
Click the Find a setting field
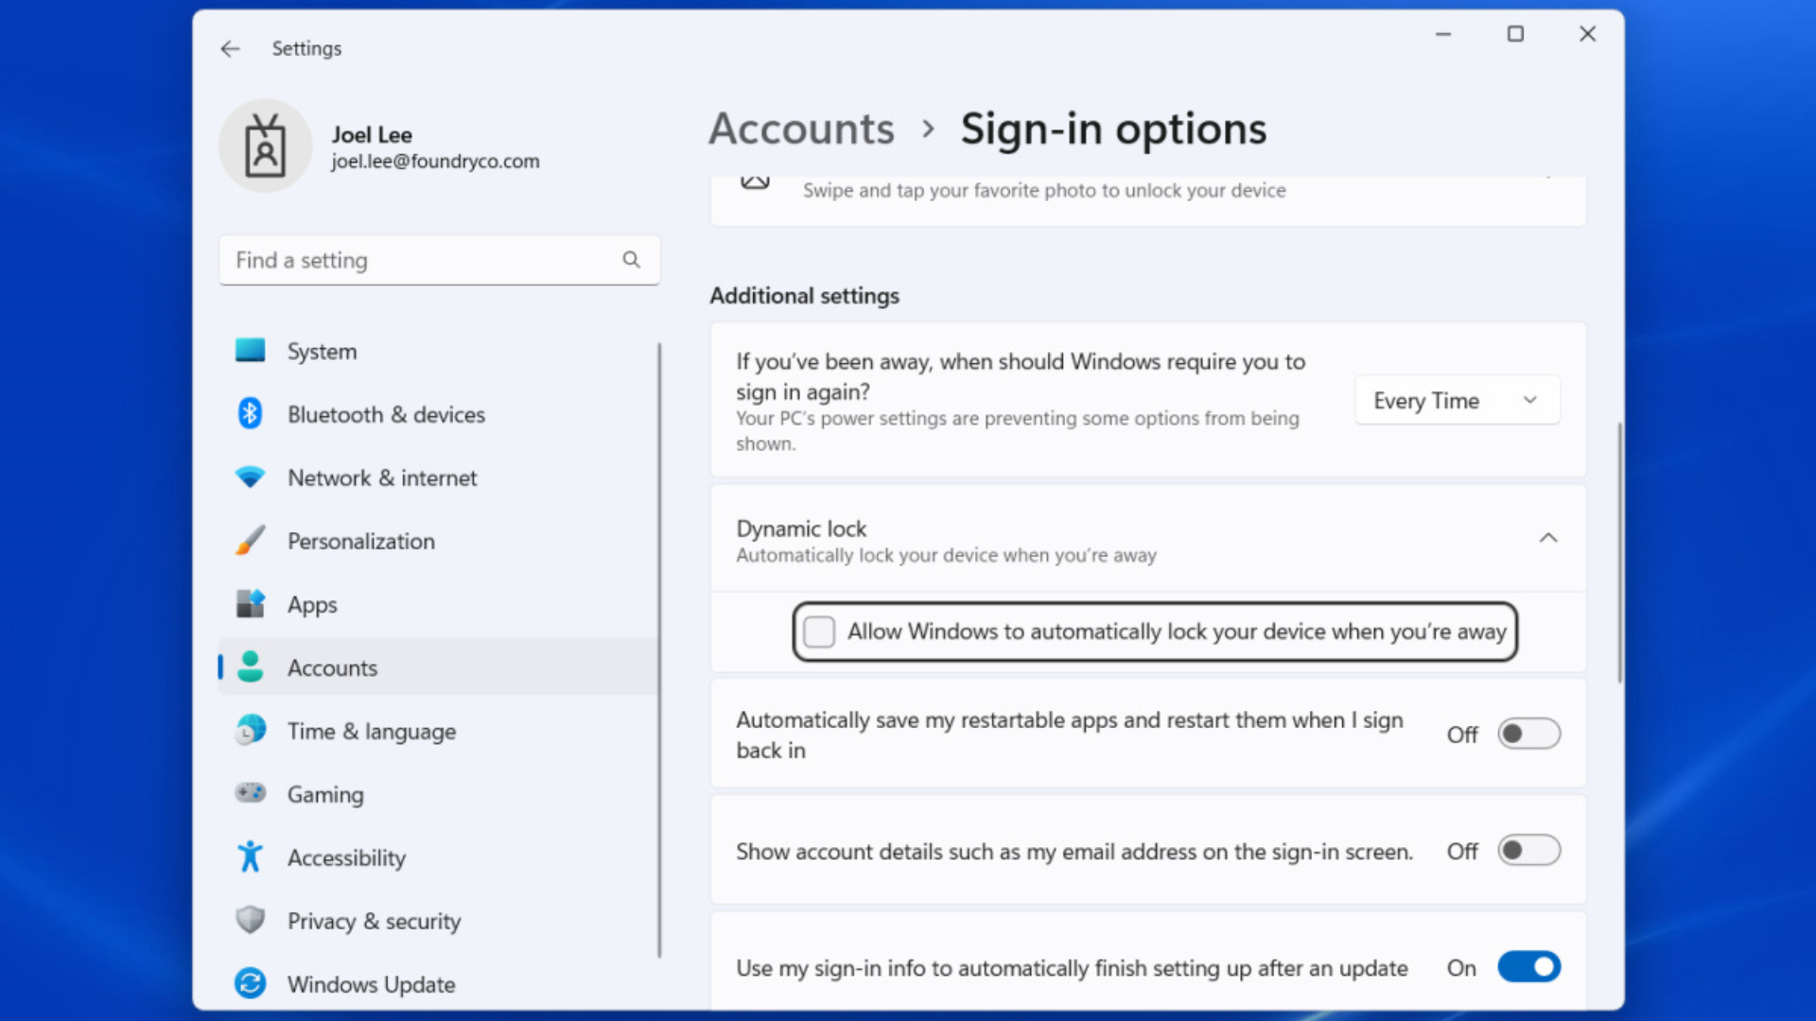tap(421, 260)
